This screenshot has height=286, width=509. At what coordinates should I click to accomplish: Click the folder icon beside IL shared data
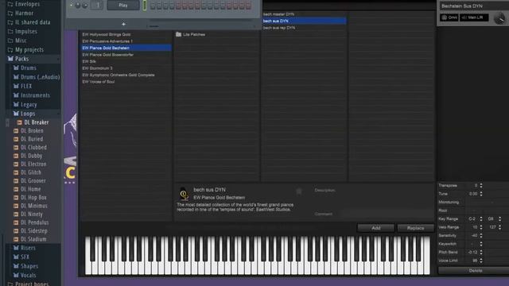pyautogui.click(x=10, y=22)
